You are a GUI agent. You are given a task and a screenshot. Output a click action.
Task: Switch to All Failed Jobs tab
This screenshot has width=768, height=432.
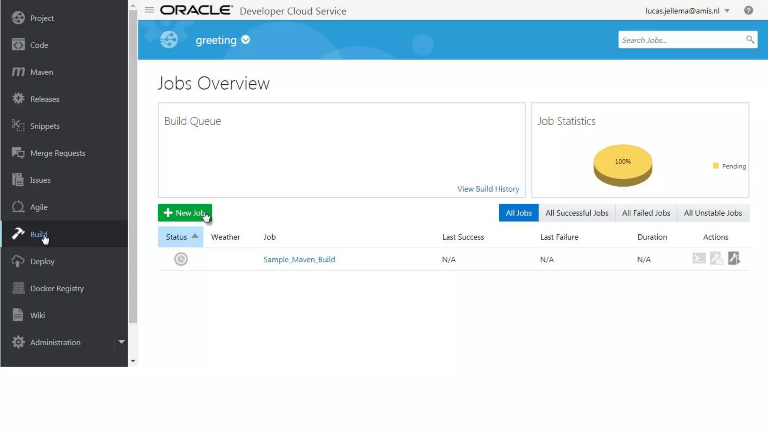(x=646, y=213)
